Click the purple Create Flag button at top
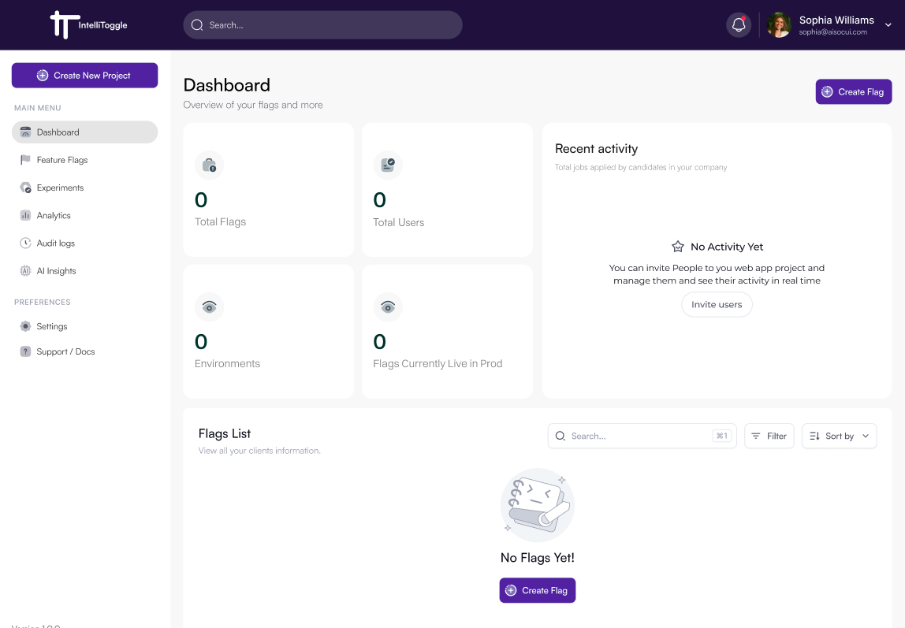905x628 pixels. click(x=854, y=91)
